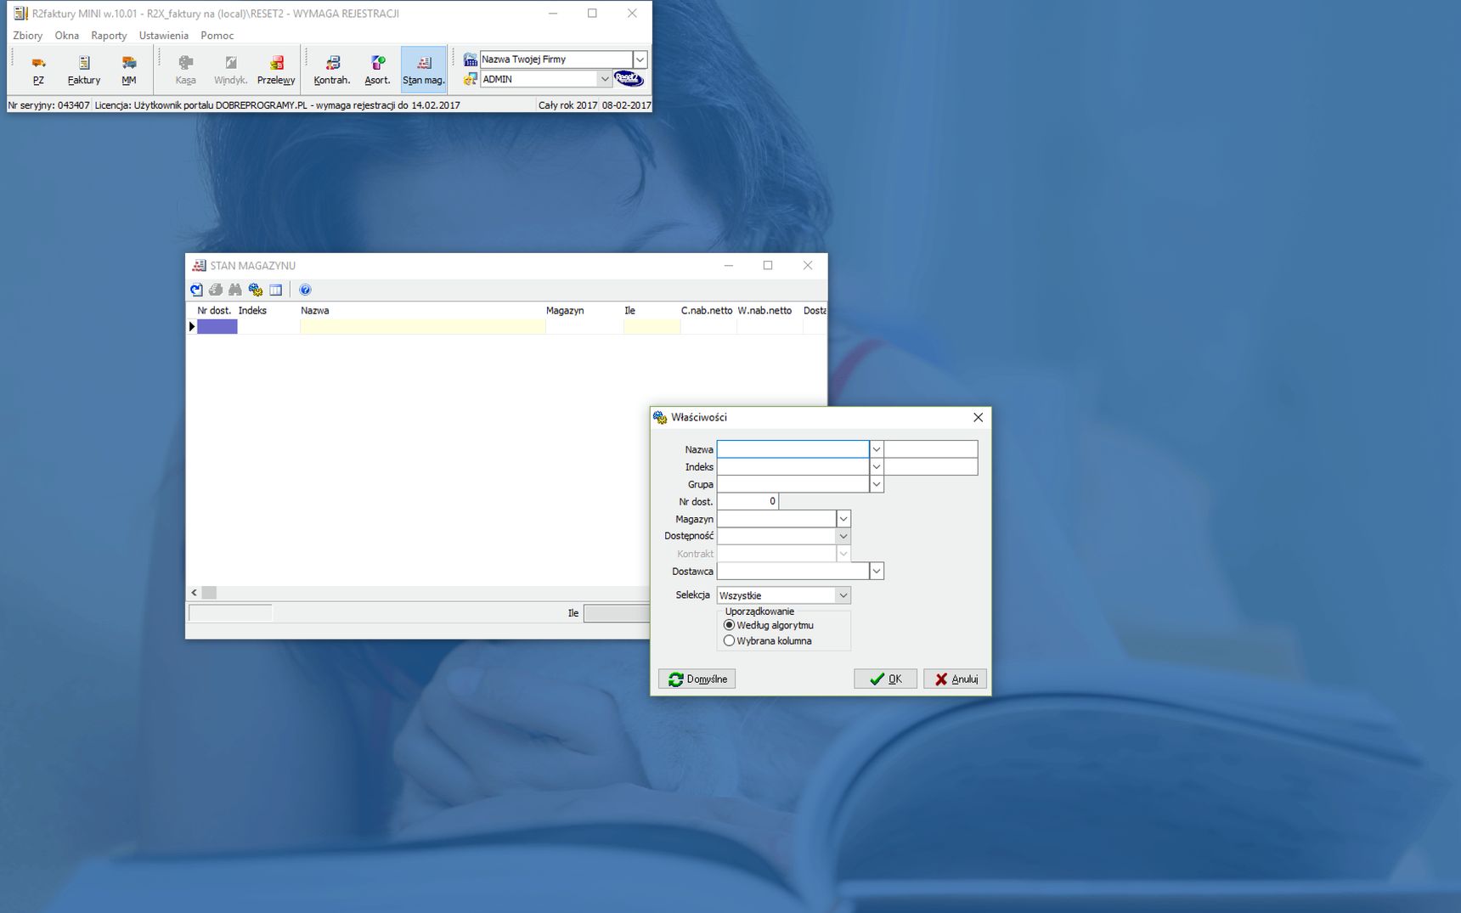
Task: Click the second Nazwa field on right
Action: [x=931, y=449]
